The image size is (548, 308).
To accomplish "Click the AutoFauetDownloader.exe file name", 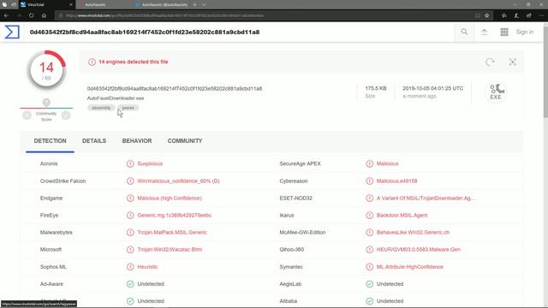I will coord(116,98).
